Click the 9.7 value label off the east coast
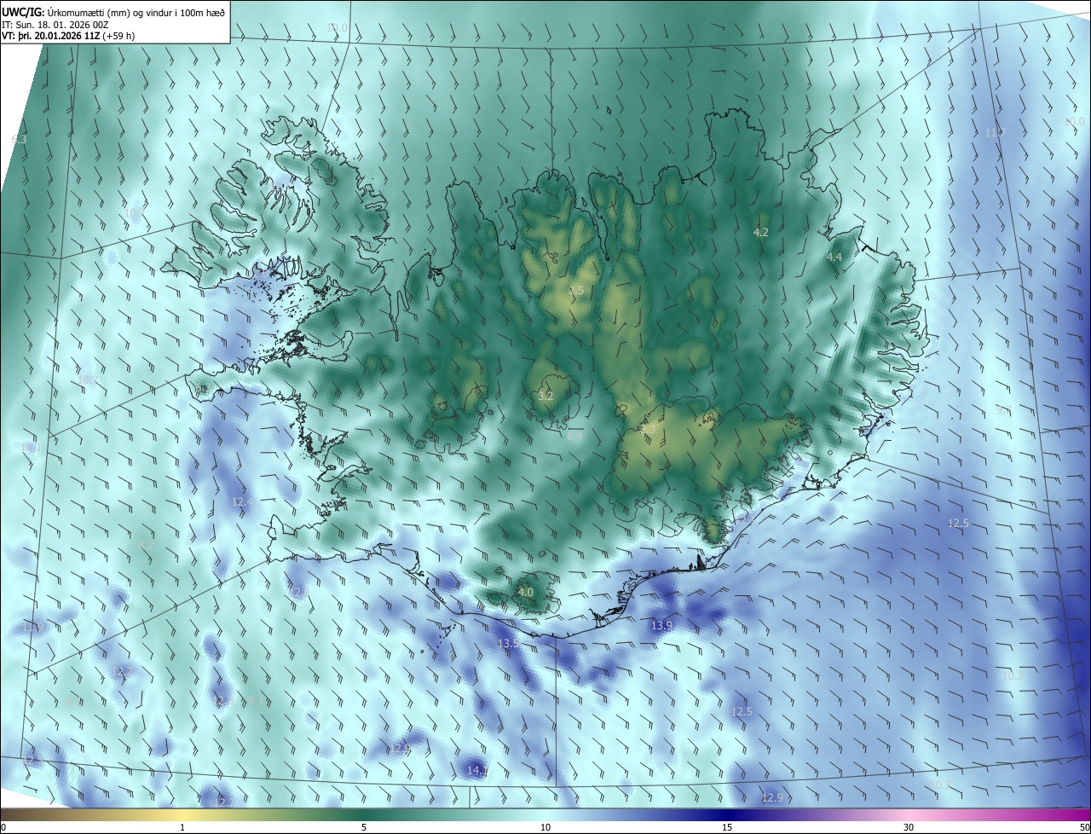This screenshot has height=834, width=1091. coord(1004,410)
